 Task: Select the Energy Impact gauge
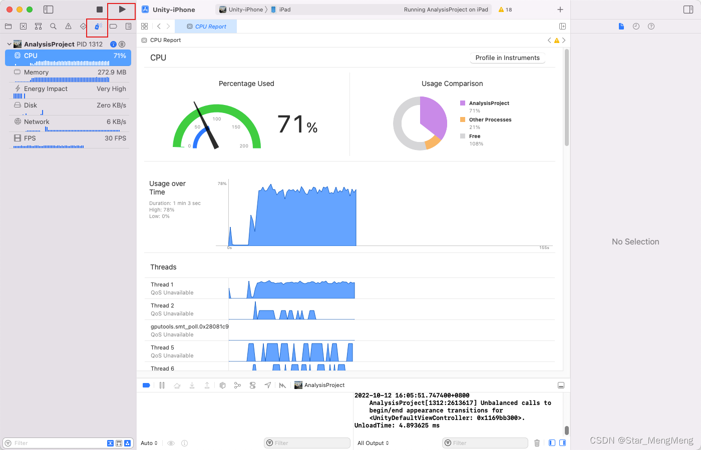(x=68, y=90)
